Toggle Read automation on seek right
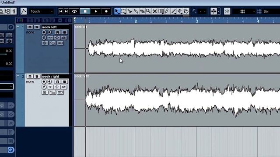 [x=57, y=82]
